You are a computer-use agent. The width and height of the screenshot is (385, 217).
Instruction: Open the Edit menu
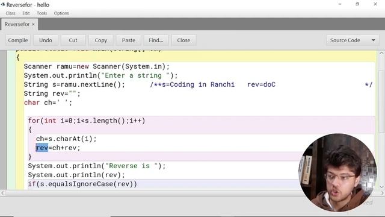point(26,13)
